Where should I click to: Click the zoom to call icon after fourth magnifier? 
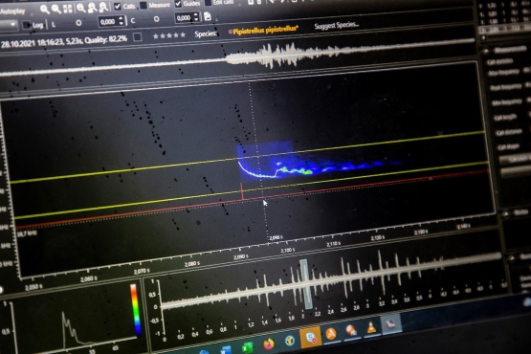coord(92,8)
